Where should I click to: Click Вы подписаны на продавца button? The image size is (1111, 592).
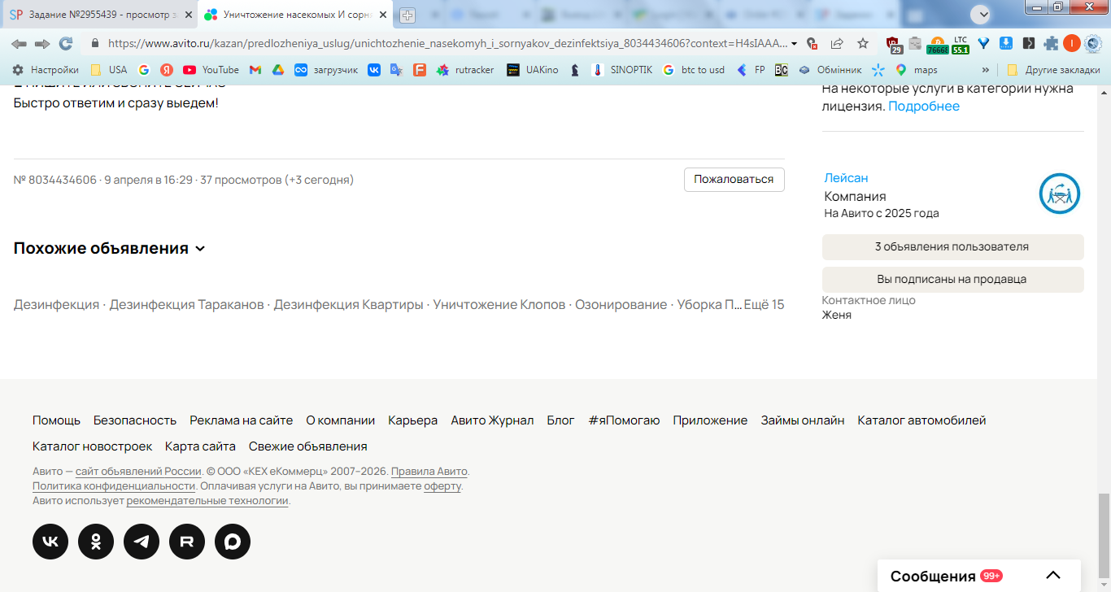tap(952, 279)
